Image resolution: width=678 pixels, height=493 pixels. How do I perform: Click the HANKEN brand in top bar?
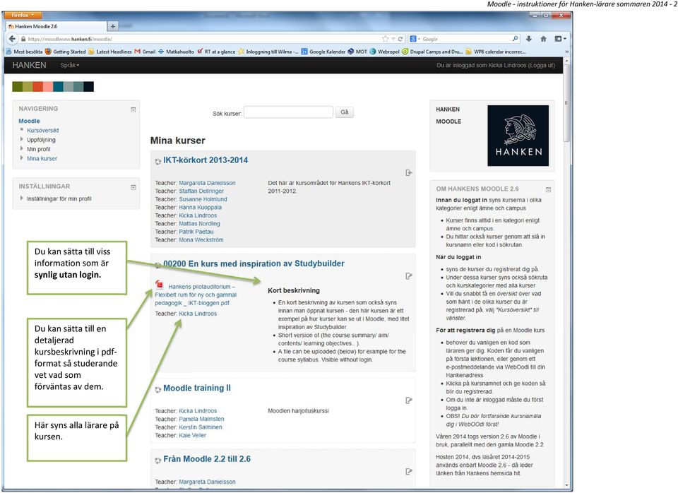(x=29, y=65)
